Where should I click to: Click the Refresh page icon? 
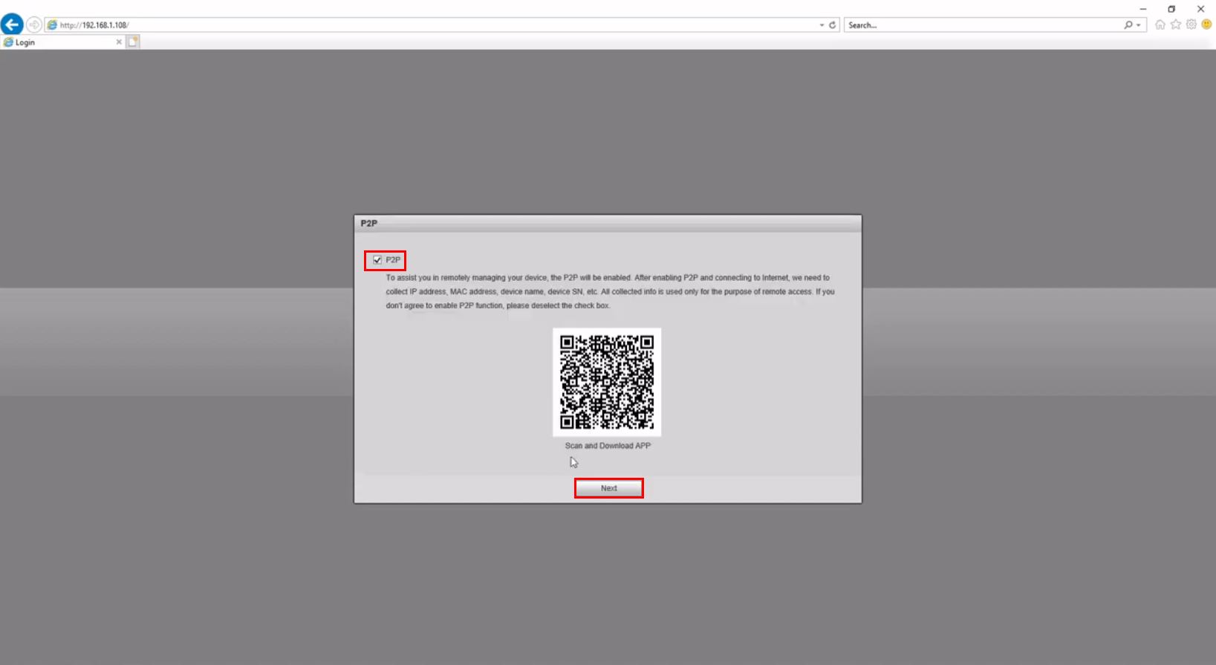coord(833,25)
